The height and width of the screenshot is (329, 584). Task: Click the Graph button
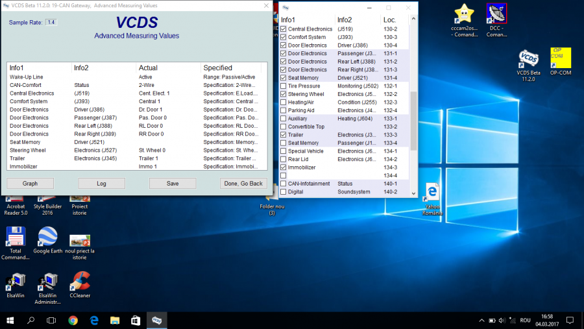pos(30,184)
